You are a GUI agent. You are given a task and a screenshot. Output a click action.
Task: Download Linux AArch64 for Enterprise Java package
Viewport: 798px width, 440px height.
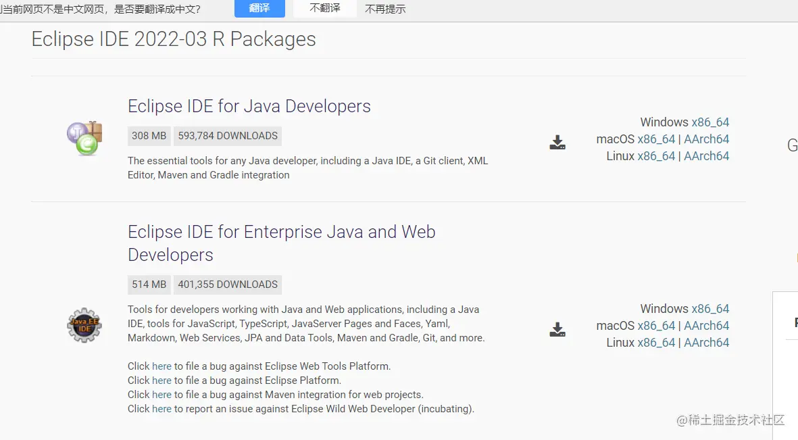[x=706, y=342]
